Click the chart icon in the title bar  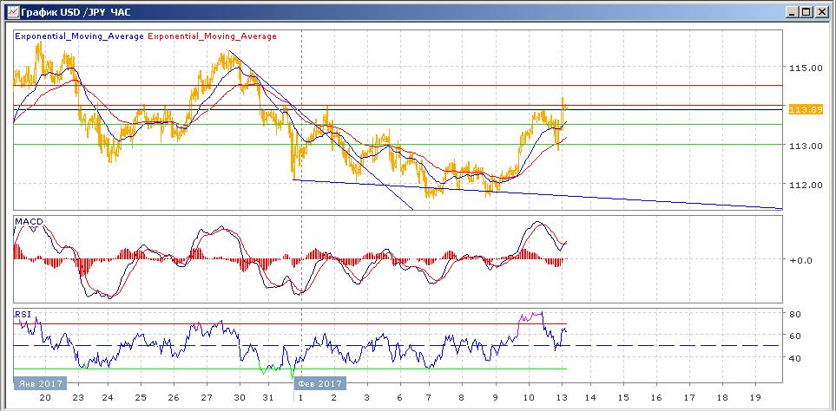(x=10, y=11)
